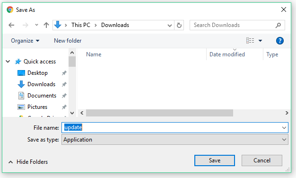Expand the address bar history dropdown
This screenshot has width=296, height=178.
[170, 25]
